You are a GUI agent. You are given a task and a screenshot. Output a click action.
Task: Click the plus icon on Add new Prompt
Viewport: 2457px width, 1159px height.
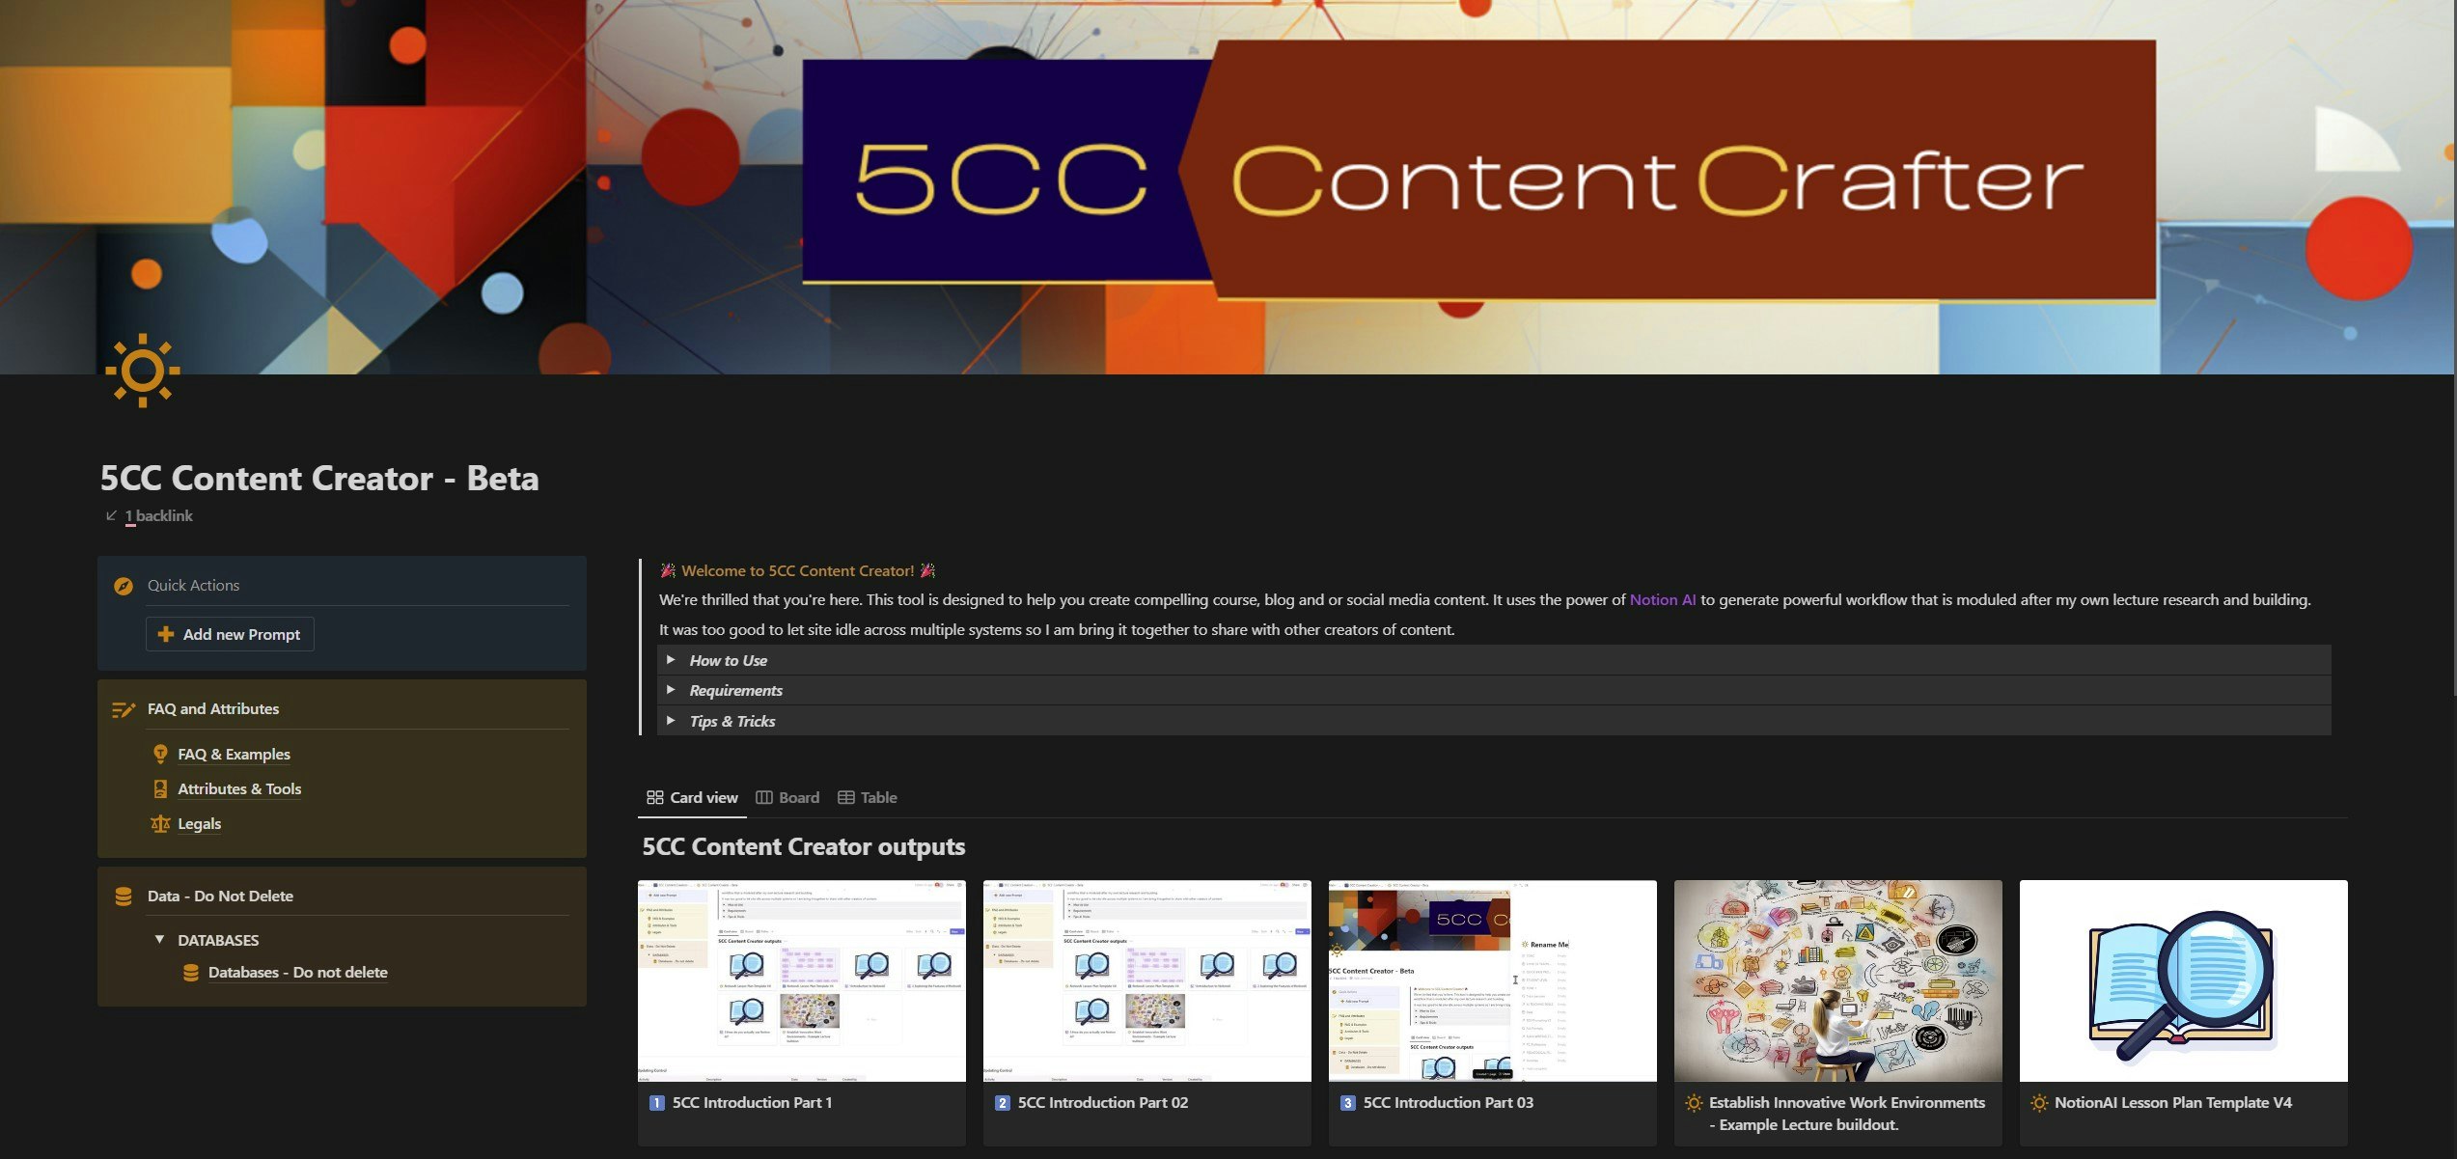click(x=166, y=634)
